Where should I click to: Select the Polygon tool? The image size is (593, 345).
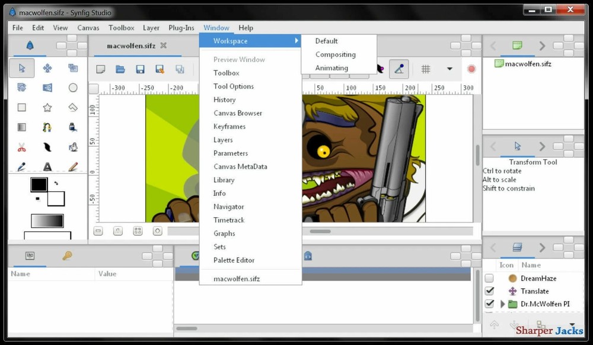pyautogui.click(x=73, y=108)
